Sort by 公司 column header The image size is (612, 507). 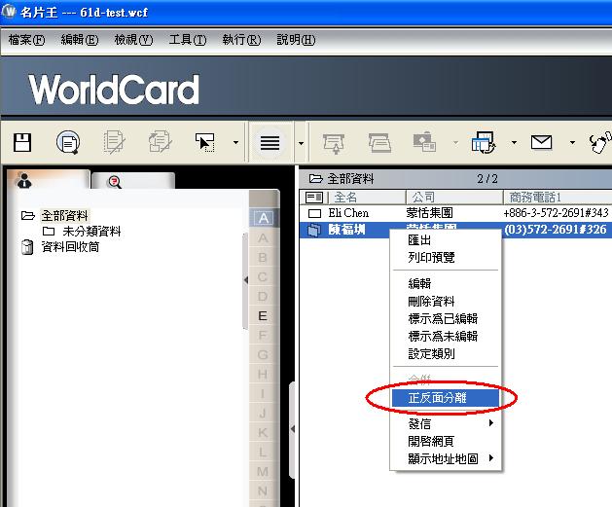454,198
